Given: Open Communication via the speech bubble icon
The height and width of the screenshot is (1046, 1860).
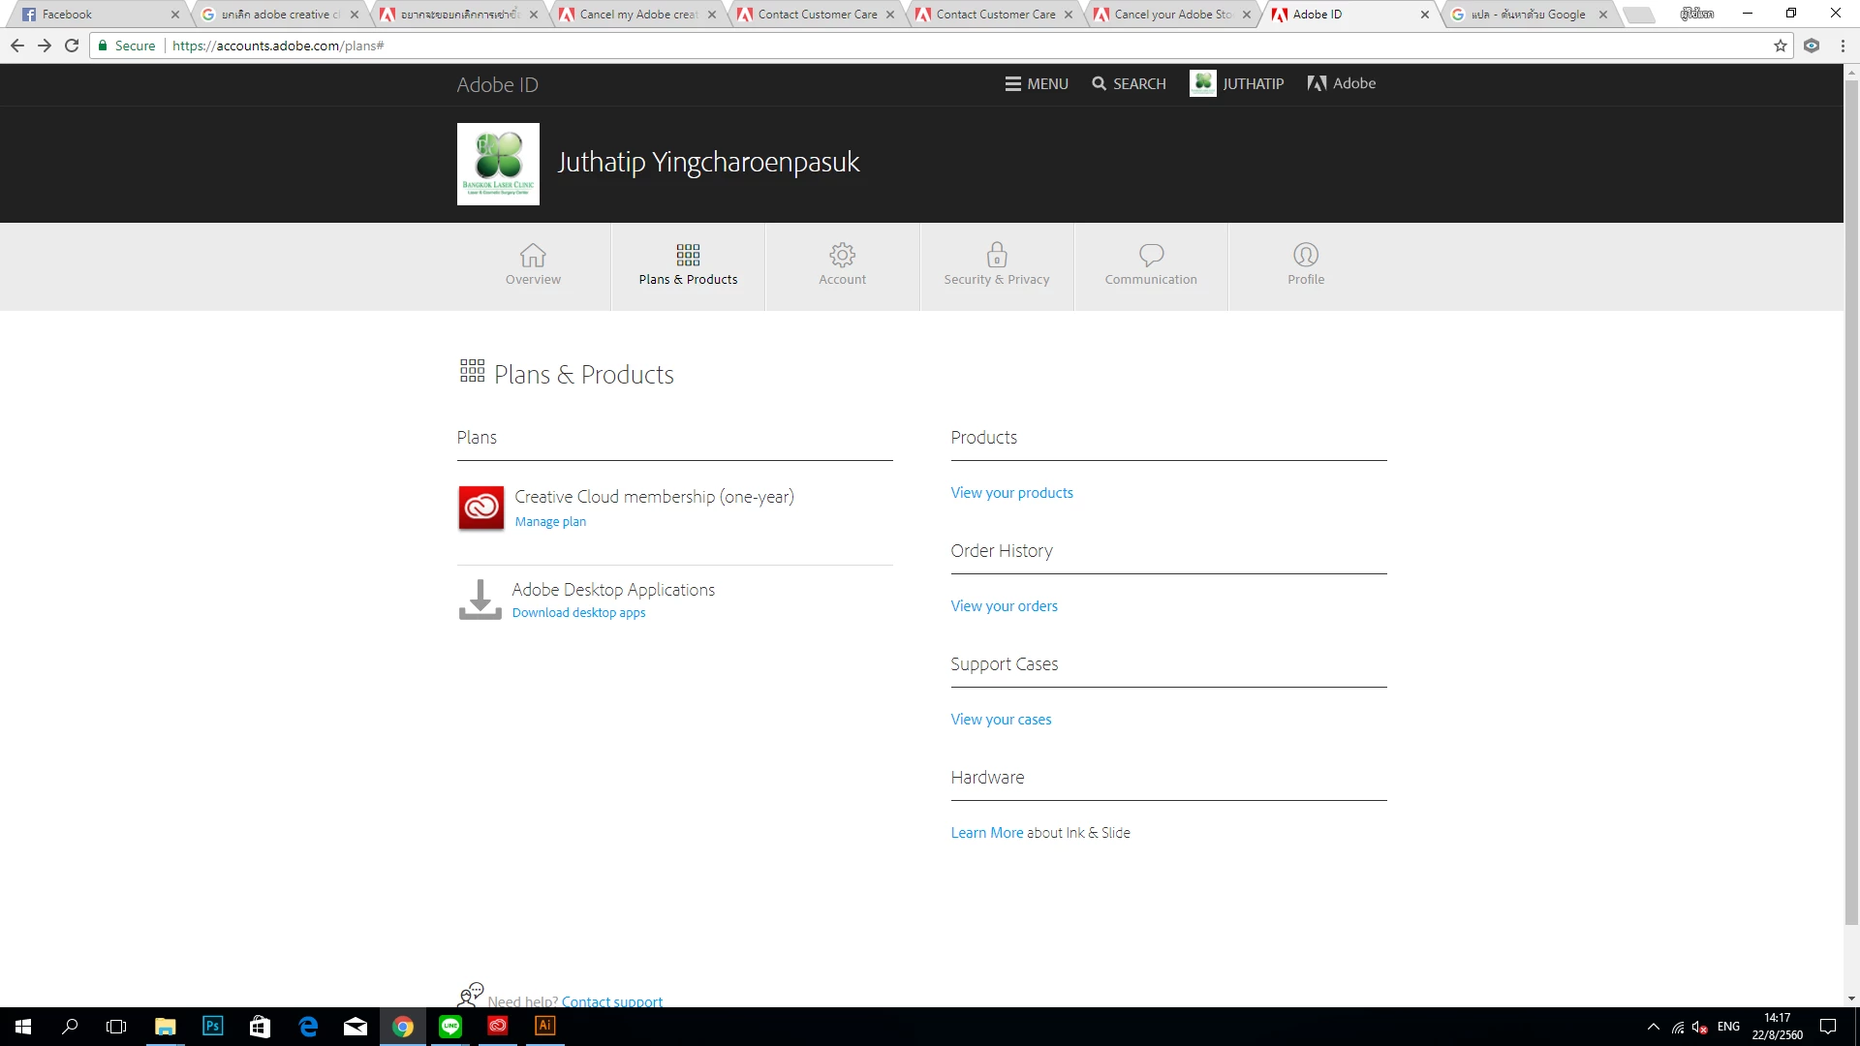Looking at the screenshot, I should click(1151, 255).
